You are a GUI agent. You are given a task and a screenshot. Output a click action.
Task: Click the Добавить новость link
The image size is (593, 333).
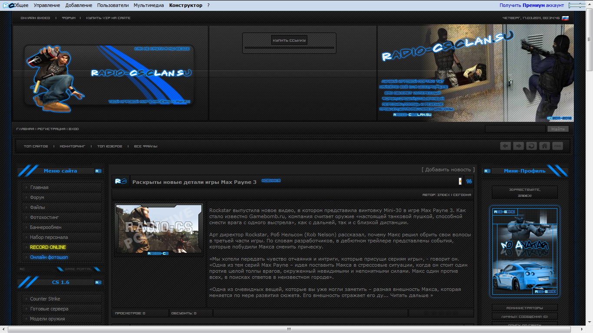click(448, 170)
